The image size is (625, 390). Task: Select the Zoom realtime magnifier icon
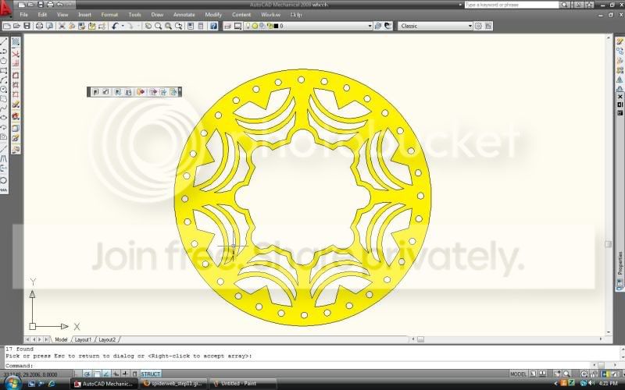[x=159, y=26]
